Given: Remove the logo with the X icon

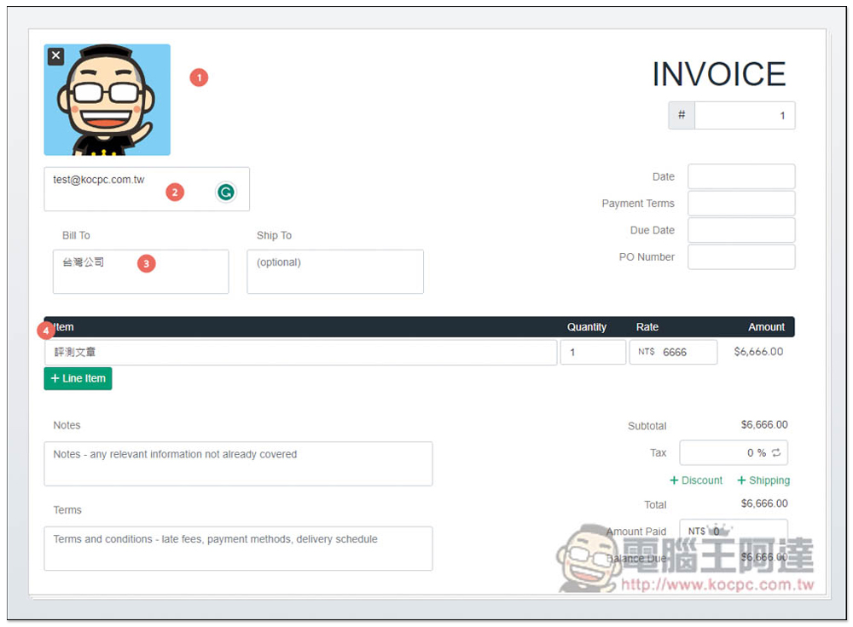Looking at the screenshot, I should (x=55, y=56).
